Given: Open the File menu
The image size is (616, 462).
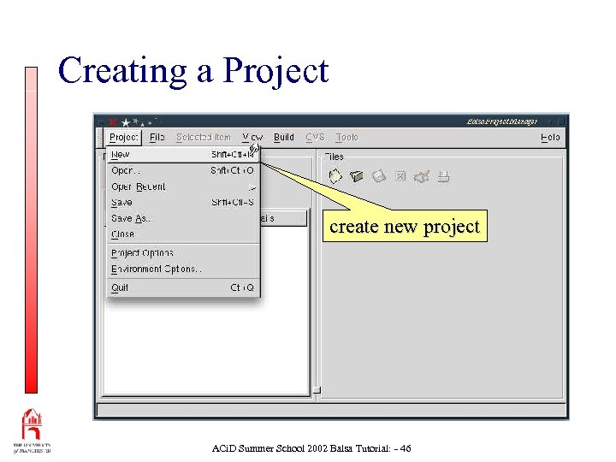Looking at the screenshot, I should (157, 137).
